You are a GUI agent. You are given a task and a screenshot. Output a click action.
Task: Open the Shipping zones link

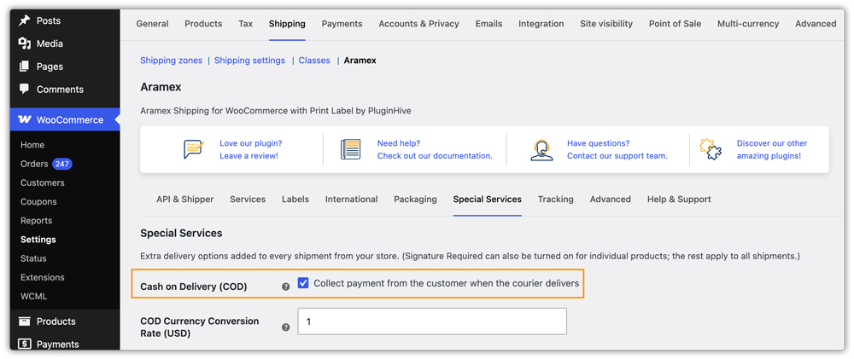171,61
